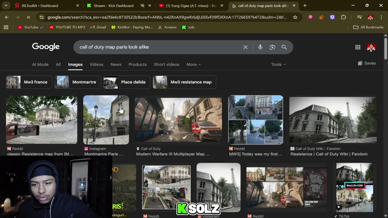Unmute the Stream - Kick Dashboard tab

click(142, 5)
